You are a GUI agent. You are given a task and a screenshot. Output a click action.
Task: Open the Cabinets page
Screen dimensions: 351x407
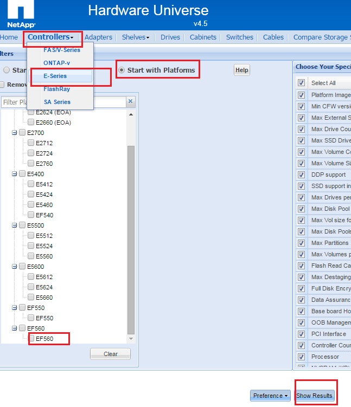pos(203,37)
